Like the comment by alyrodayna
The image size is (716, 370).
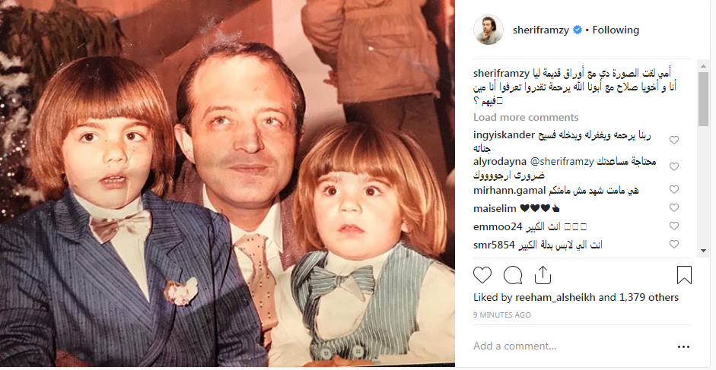(674, 166)
